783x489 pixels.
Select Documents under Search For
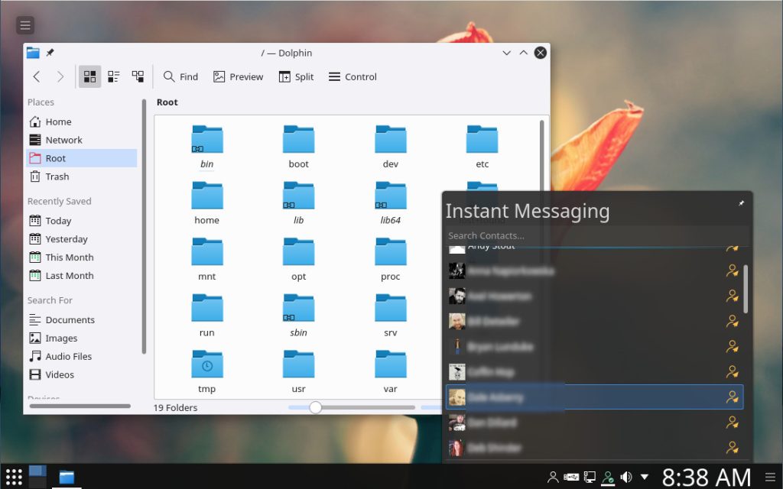click(x=70, y=320)
